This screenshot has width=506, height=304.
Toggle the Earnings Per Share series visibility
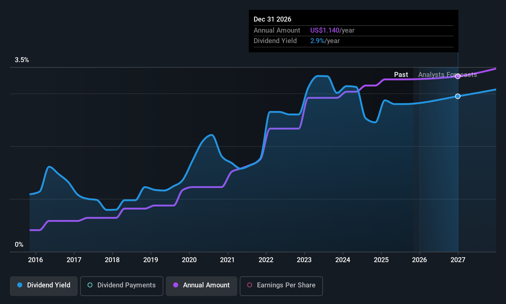tap(281, 285)
